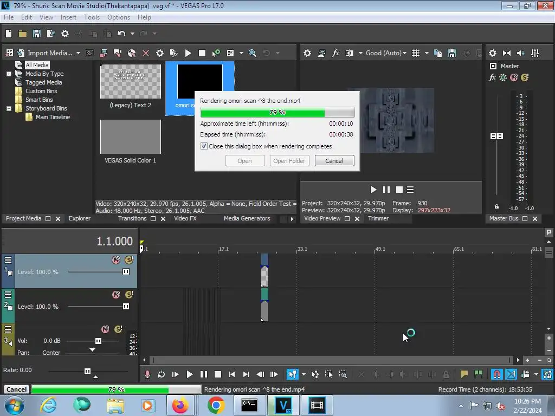
Task: Open Render As from the main toolbar
Action: coord(50,34)
